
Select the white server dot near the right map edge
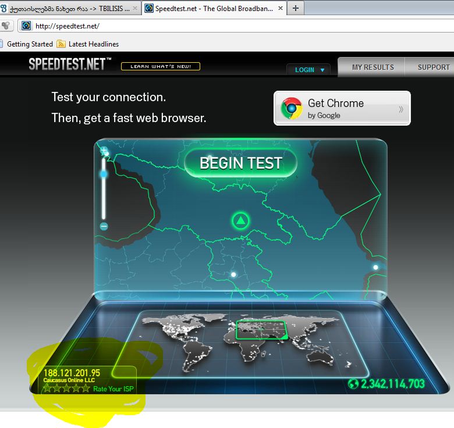[x=375, y=267]
